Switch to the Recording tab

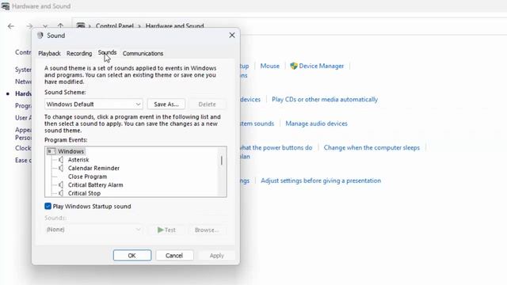79,53
